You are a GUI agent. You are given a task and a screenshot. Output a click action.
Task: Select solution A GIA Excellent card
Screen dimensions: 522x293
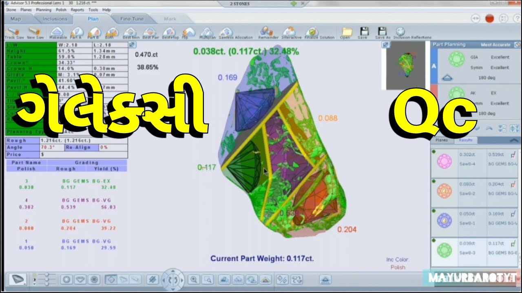(x=476, y=67)
